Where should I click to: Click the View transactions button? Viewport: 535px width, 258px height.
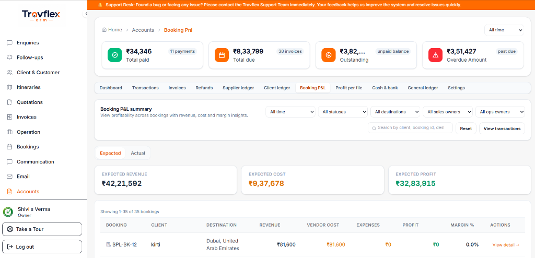click(x=502, y=128)
